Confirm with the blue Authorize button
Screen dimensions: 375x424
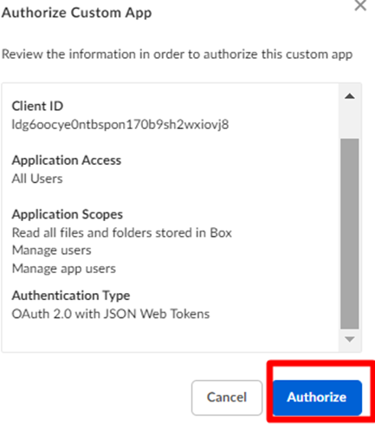317,397
